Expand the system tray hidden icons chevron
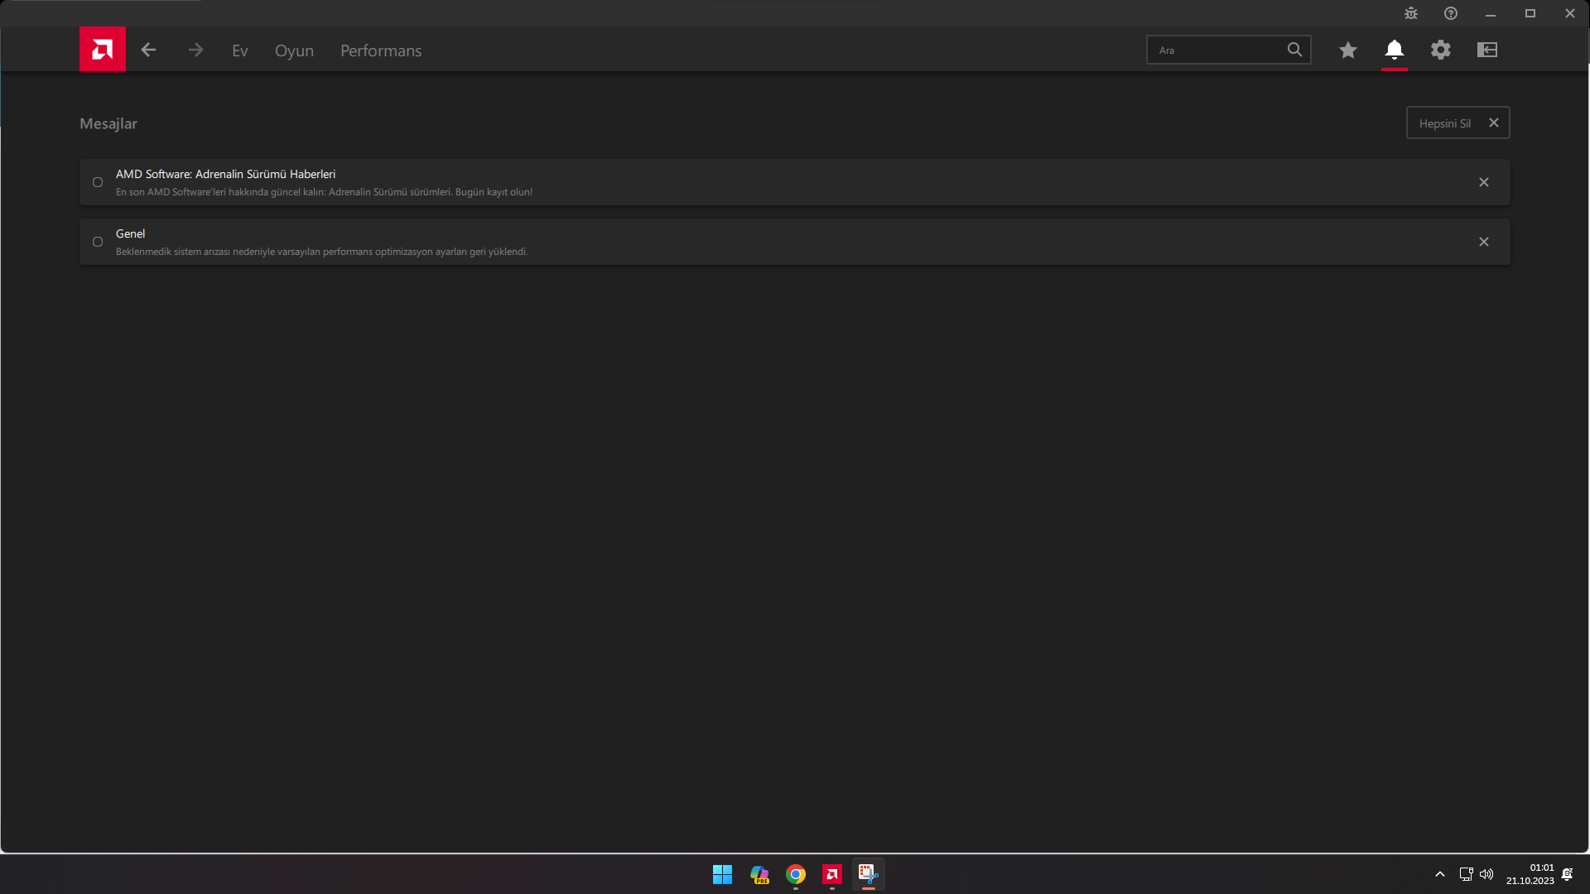This screenshot has width=1590, height=894. coord(1440,874)
